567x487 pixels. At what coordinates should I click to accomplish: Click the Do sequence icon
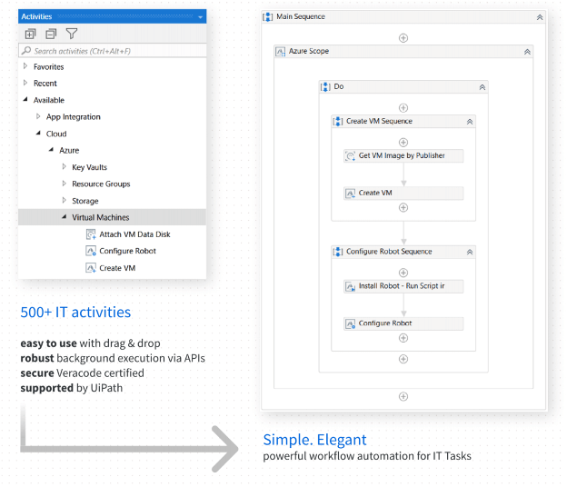click(325, 87)
